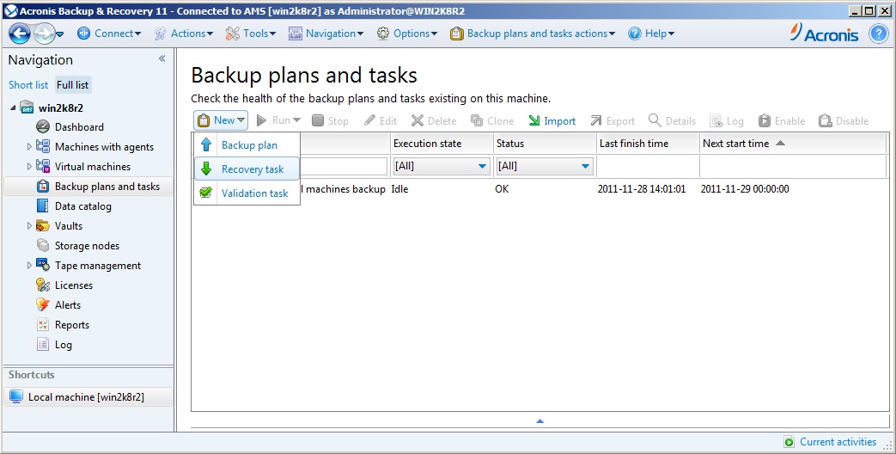Click the Alerts icon
This screenshot has width=896, height=454.
pos(43,304)
